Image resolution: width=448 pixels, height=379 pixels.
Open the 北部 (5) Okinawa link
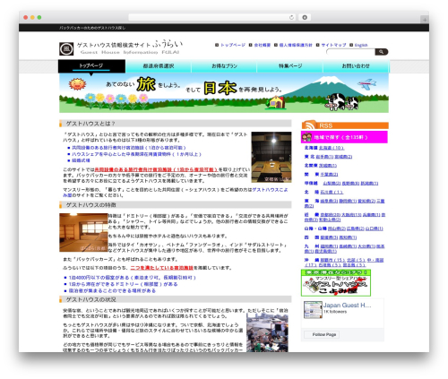(357, 261)
